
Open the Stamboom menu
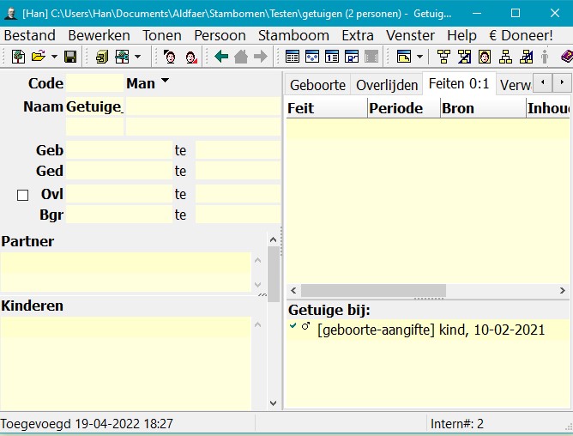tap(293, 35)
